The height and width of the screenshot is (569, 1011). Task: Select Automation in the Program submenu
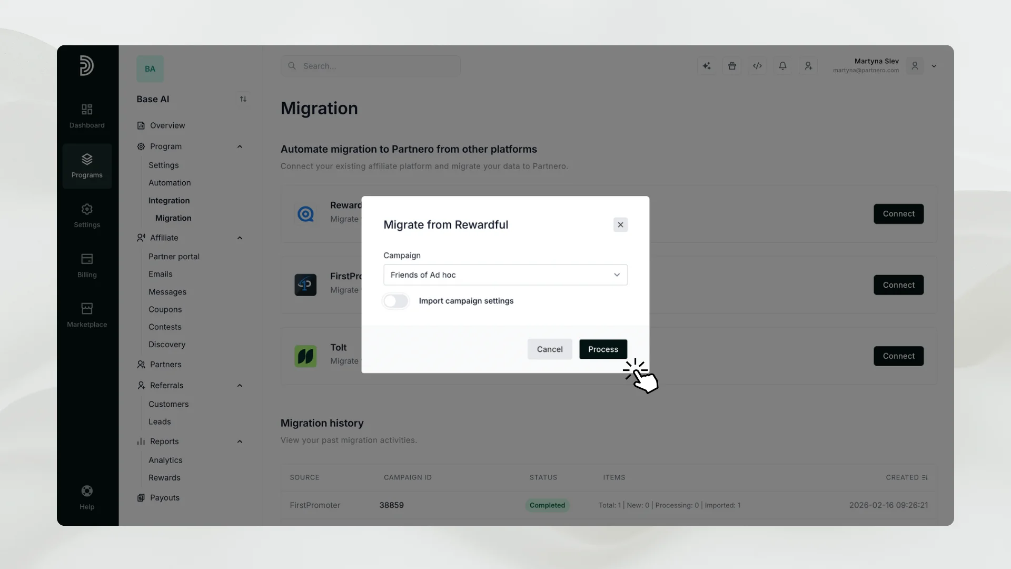click(x=170, y=183)
